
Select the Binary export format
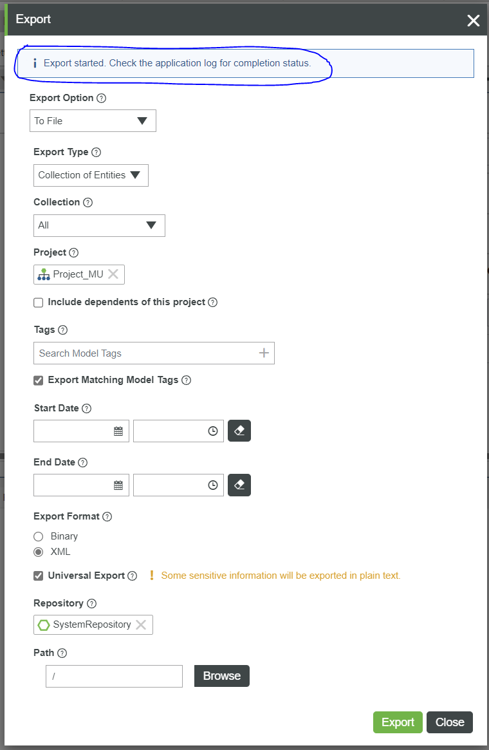click(38, 536)
